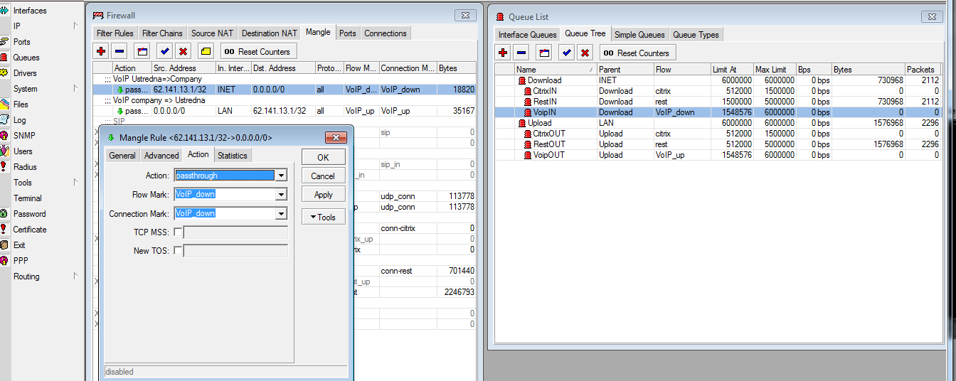
Task: Switch to Queue Types tab
Action: pos(696,35)
